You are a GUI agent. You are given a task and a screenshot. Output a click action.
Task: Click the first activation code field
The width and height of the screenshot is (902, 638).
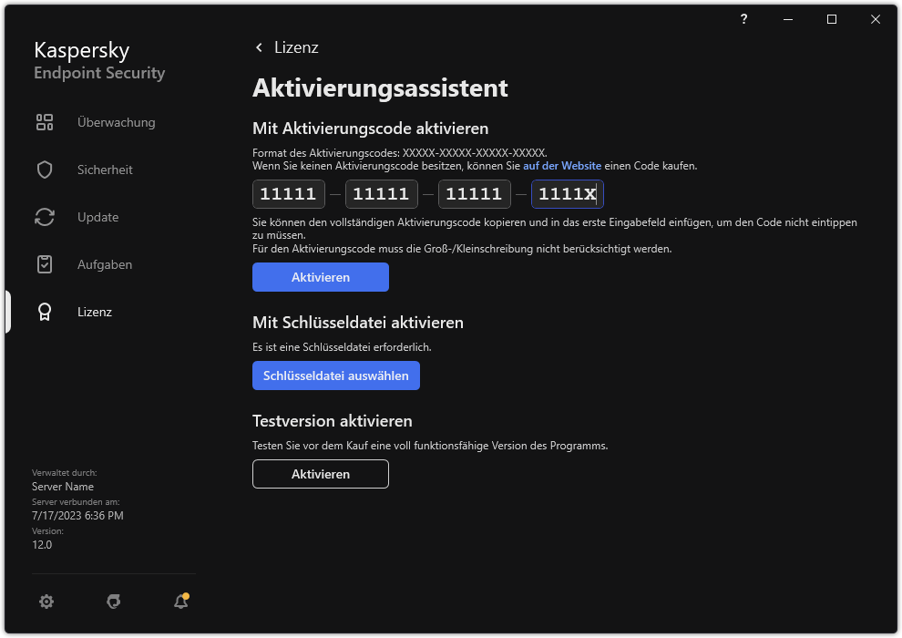pyautogui.click(x=288, y=193)
